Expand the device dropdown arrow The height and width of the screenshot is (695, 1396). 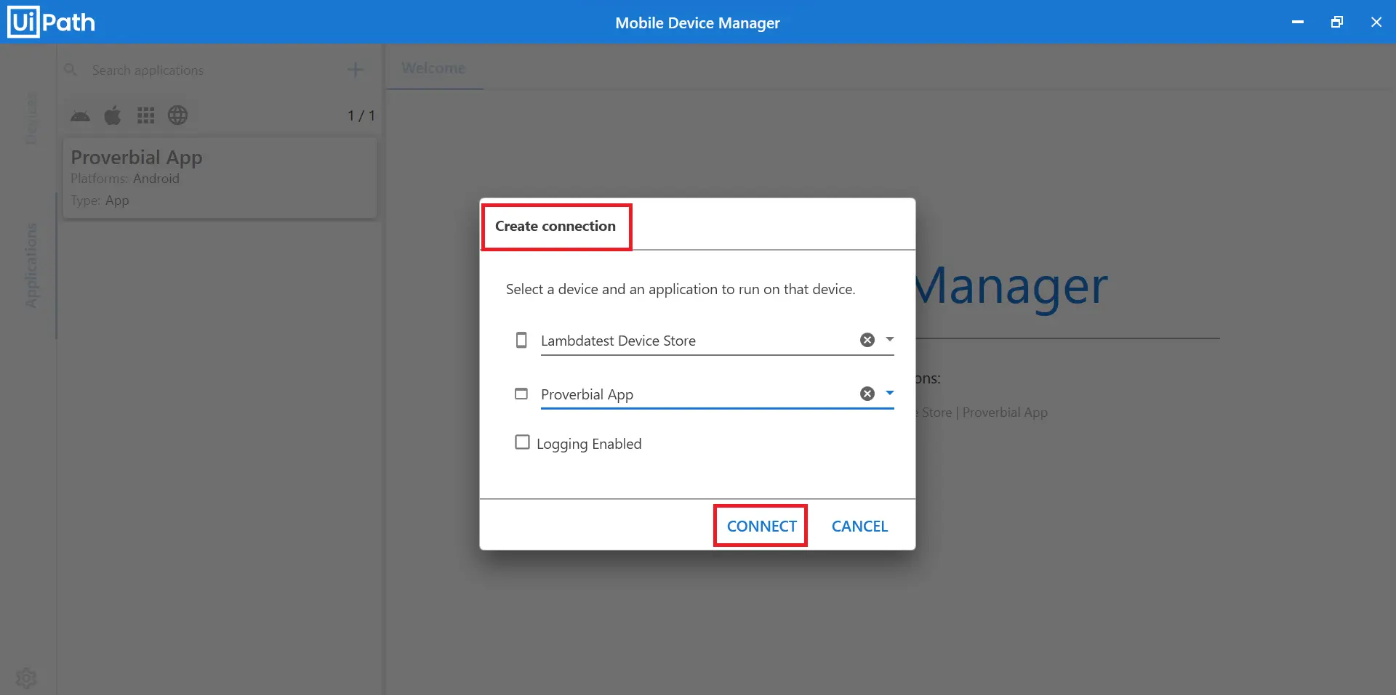click(889, 339)
